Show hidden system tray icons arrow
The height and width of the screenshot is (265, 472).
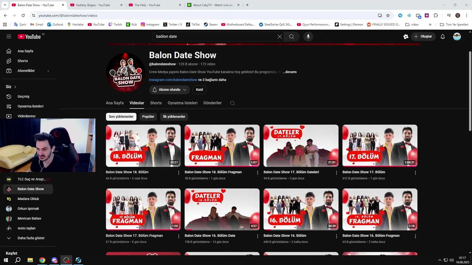(x=440, y=260)
